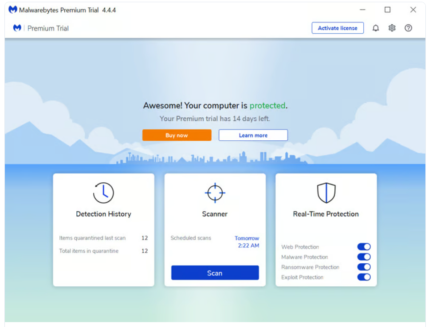This screenshot has width=436, height=327.
Task: Toggle Ransomware Protection off
Action: tap(364, 267)
